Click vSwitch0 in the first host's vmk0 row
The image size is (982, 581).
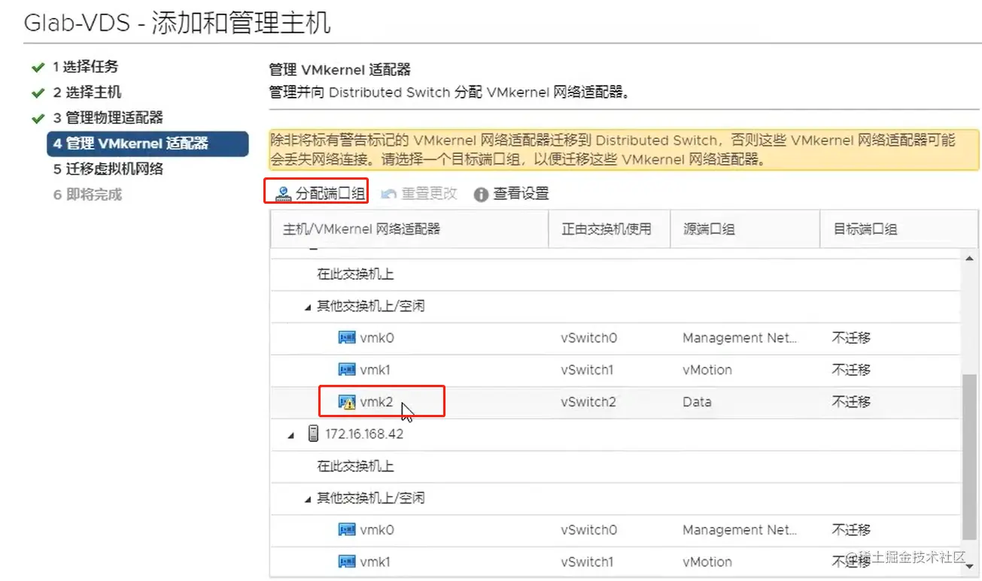click(x=588, y=338)
